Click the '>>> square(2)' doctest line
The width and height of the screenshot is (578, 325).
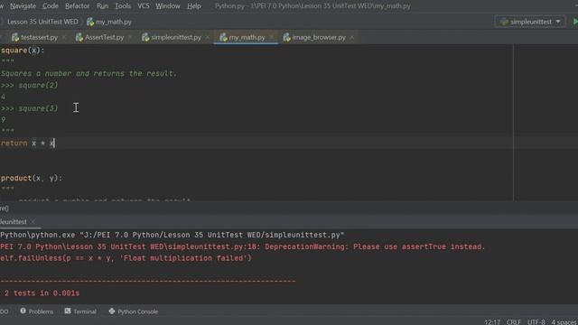[x=30, y=85]
